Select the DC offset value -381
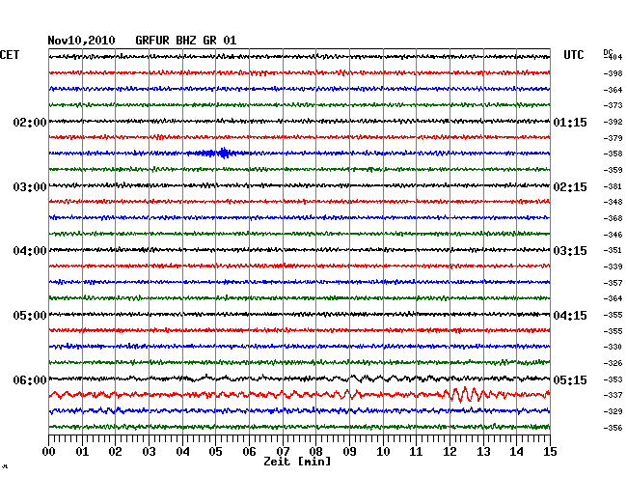The image size is (627, 477). coord(613,187)
